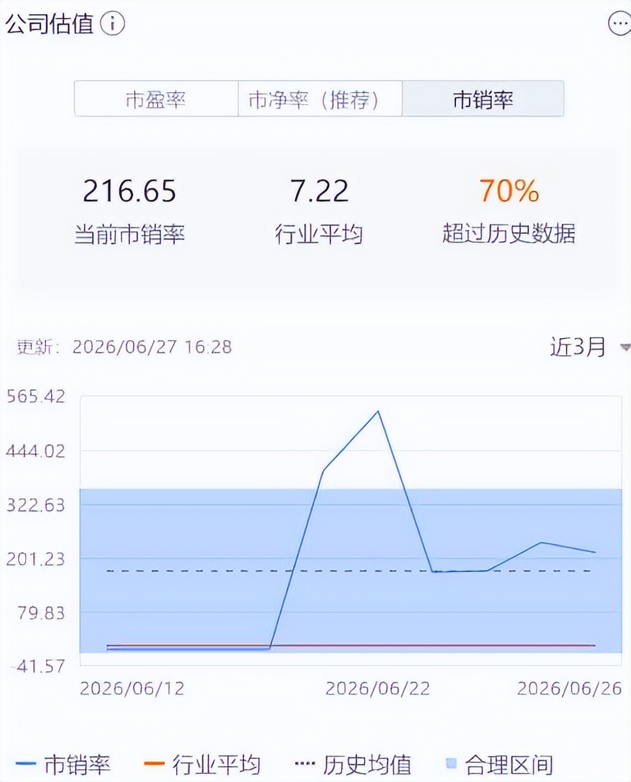The image size is (631, 782).
Task: Click the 公司估值 heading
Action: point(49,24)
